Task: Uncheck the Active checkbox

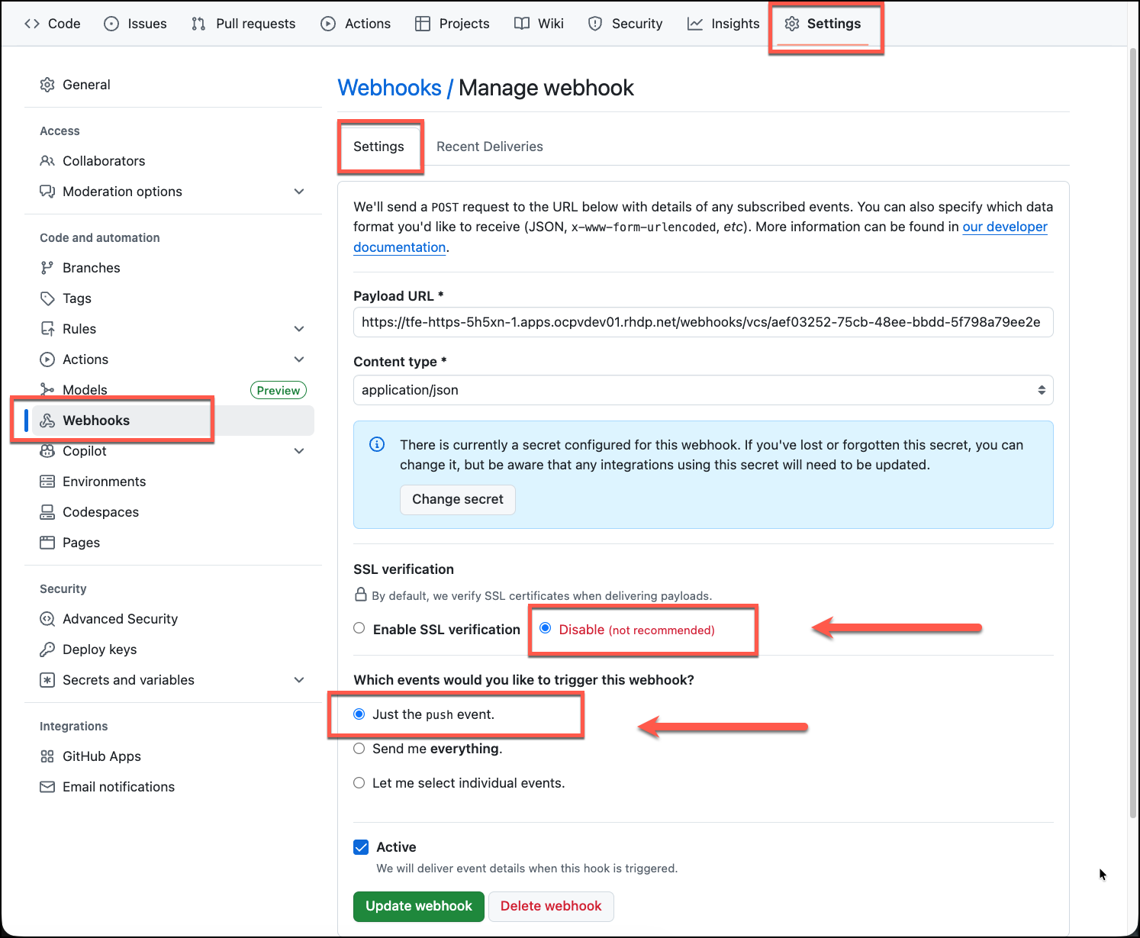Action: tap(361, 847)
